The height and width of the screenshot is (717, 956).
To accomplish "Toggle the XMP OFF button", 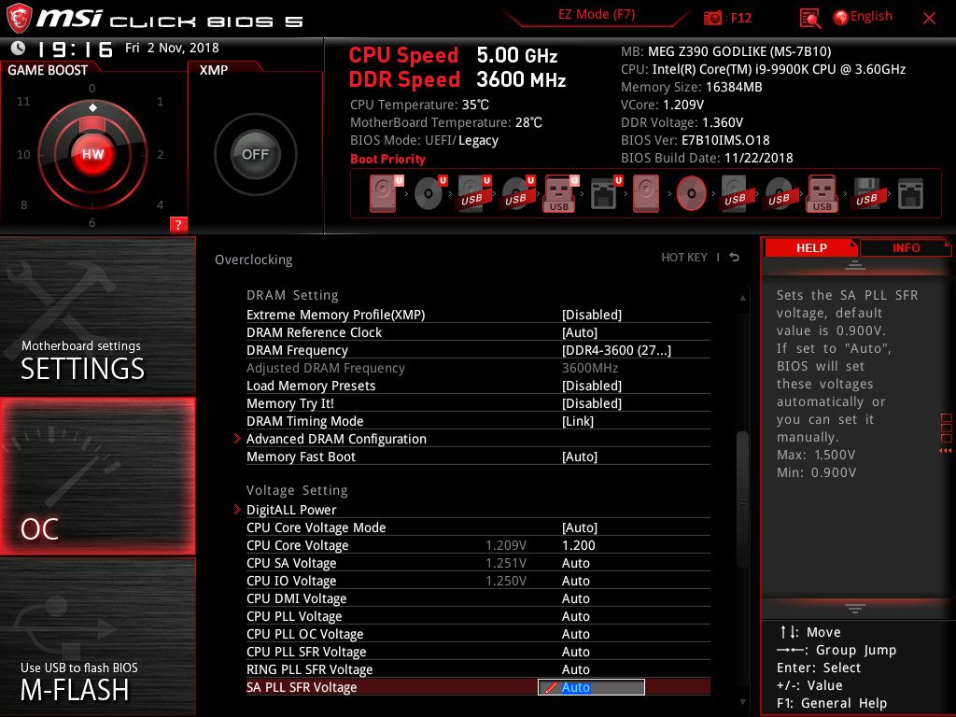I will [x=256, y=154].
